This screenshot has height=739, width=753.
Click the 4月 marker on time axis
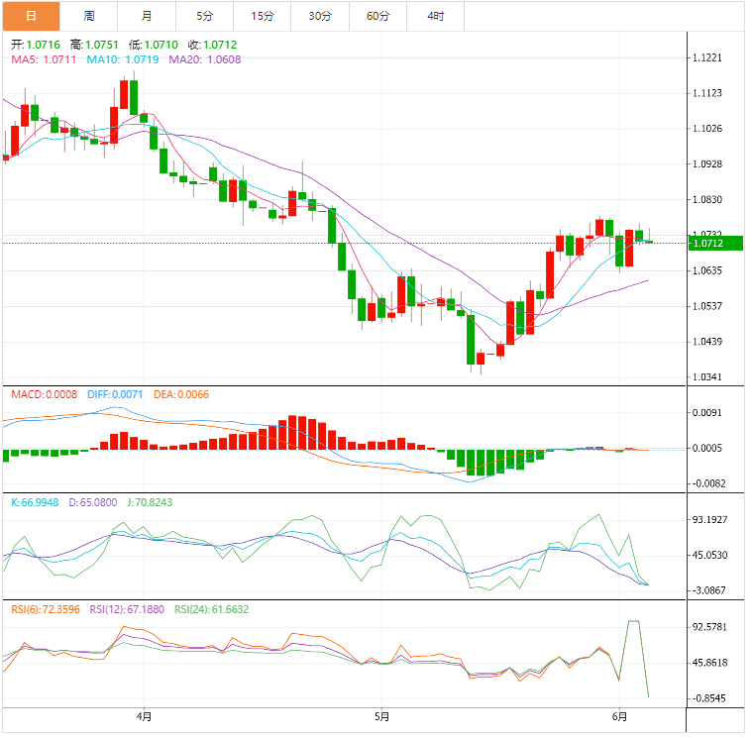(145, 716)
